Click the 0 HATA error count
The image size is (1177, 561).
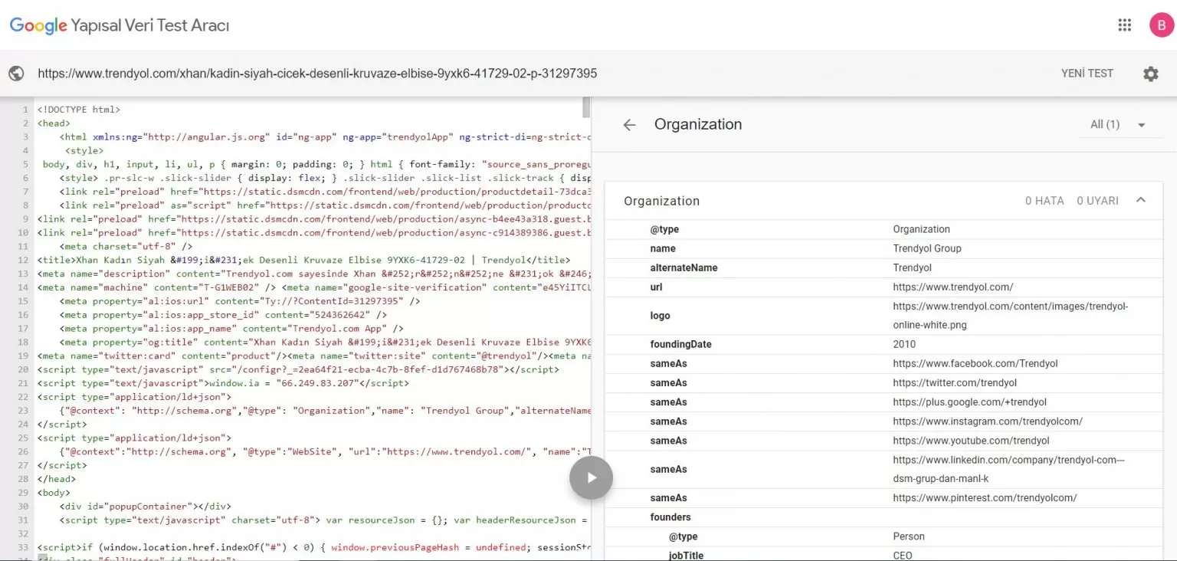point(1044,201)
